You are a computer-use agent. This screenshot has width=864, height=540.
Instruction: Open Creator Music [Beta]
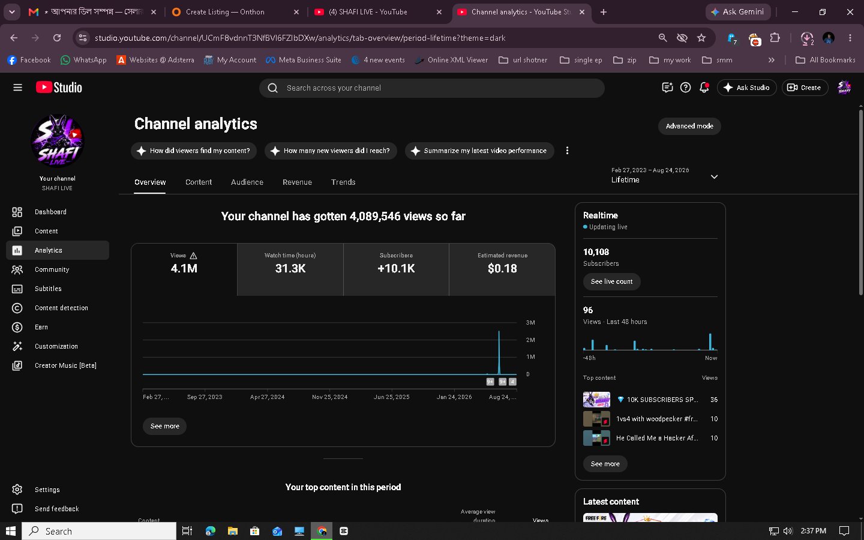coord(58,365)
